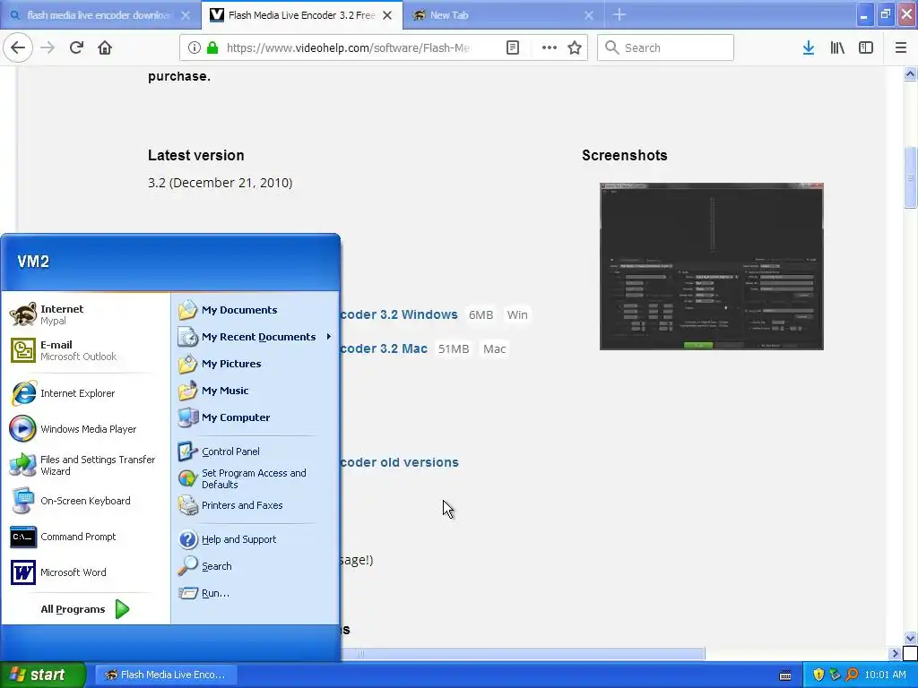The width and height of the screenshot is (918, 688).
Task: Close the New Tab tab
Action: click(x=589, y=15)
